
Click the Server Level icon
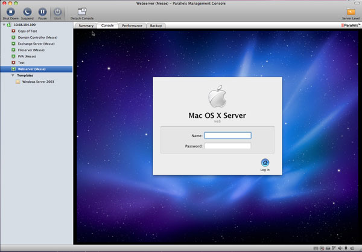[x=350, y=11]
